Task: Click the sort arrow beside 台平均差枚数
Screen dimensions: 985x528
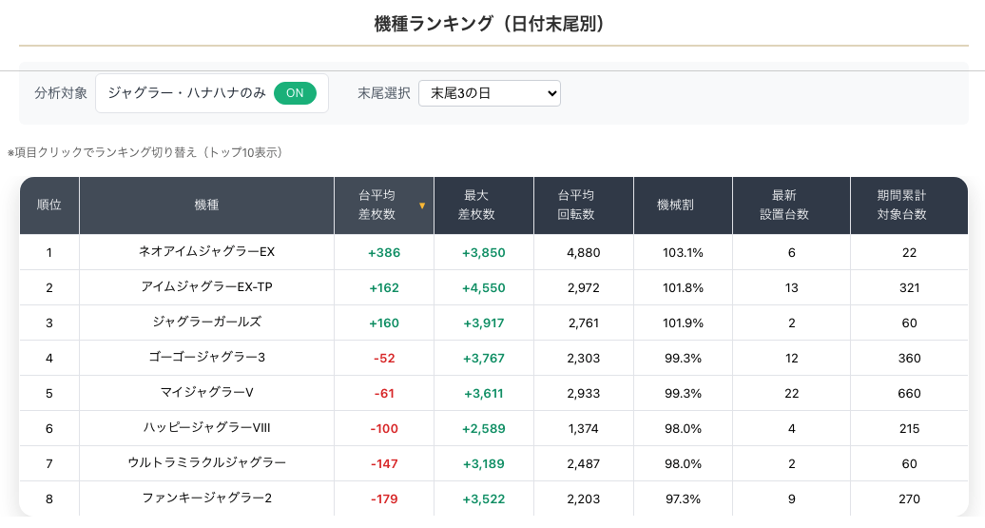Action: pyautogui.click(x=422, y=205)
